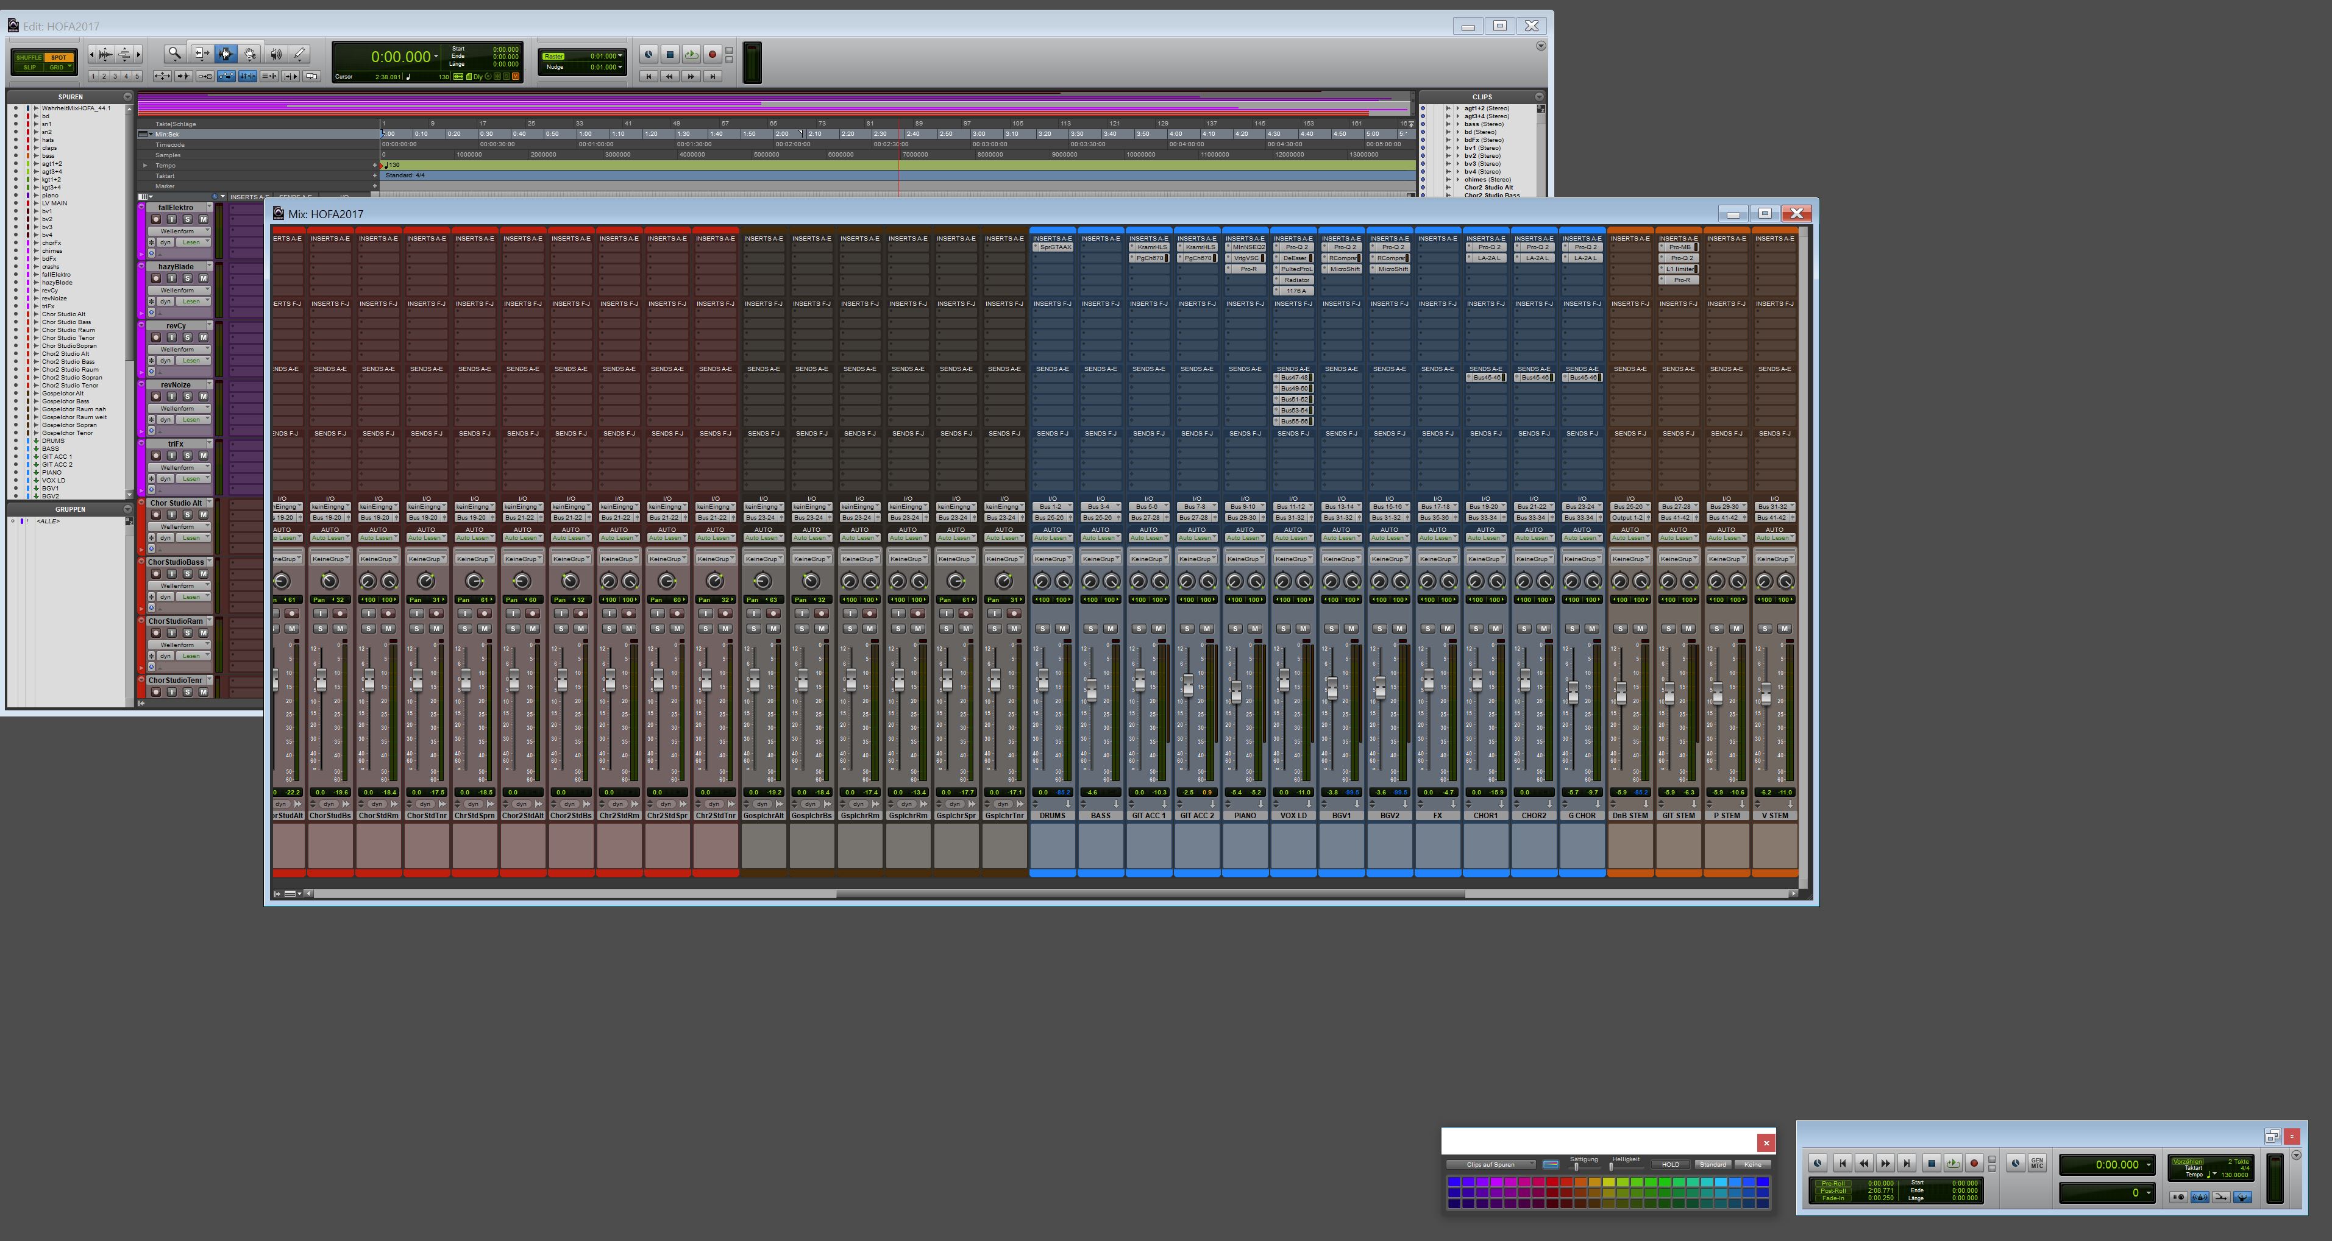The width and height of the screenshot is (2332, 1241).
Task: Select the Pencil tool
Action: (300, 54)
